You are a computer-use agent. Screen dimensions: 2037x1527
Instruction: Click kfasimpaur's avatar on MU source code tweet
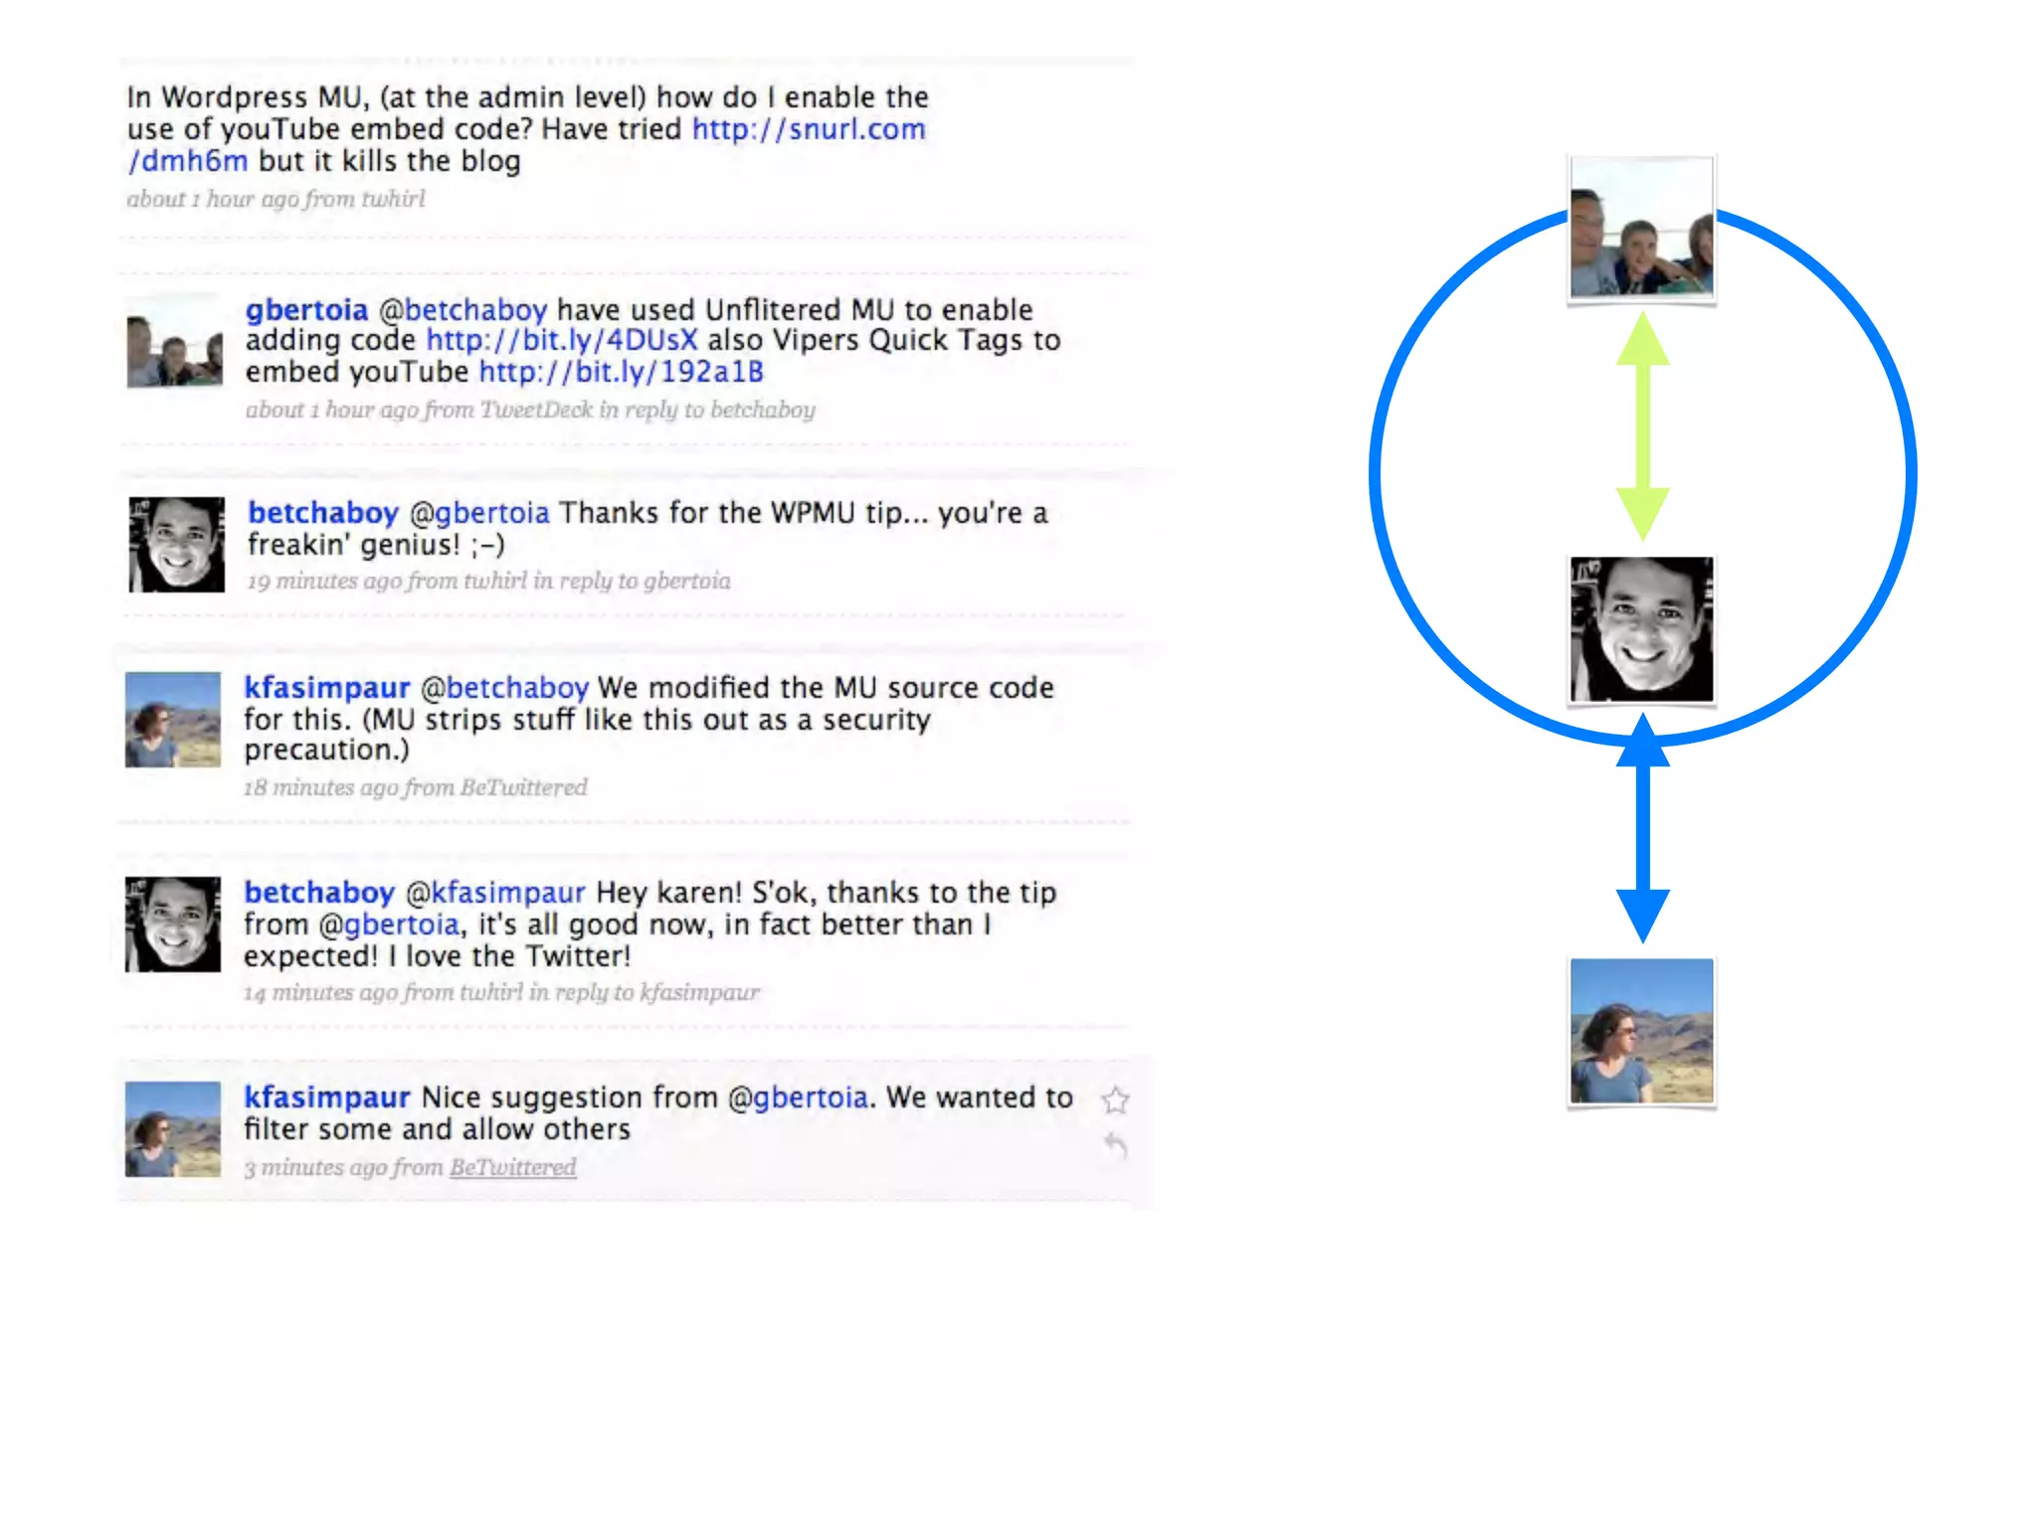[173, 720]
